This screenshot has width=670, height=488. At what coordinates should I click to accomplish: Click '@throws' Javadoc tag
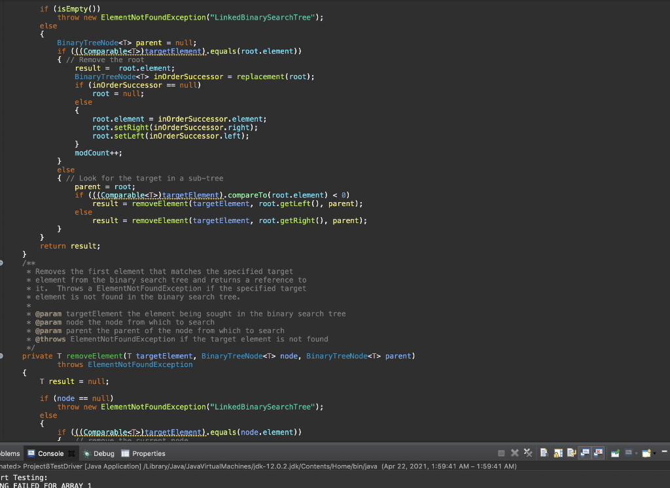click(50, 340)
